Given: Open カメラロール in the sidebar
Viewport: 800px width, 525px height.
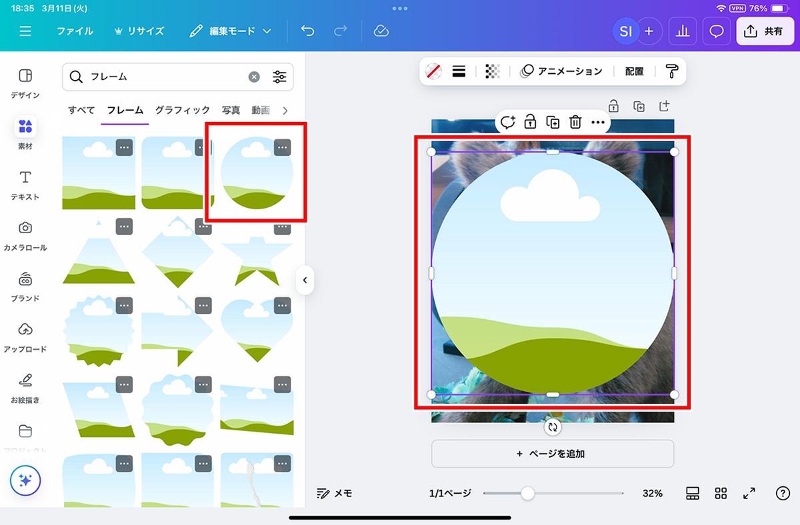Looking at the screenshot, I should [25, 236].
